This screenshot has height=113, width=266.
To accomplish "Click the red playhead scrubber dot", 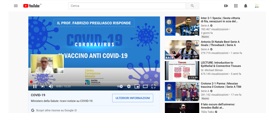I will [31, 82].
